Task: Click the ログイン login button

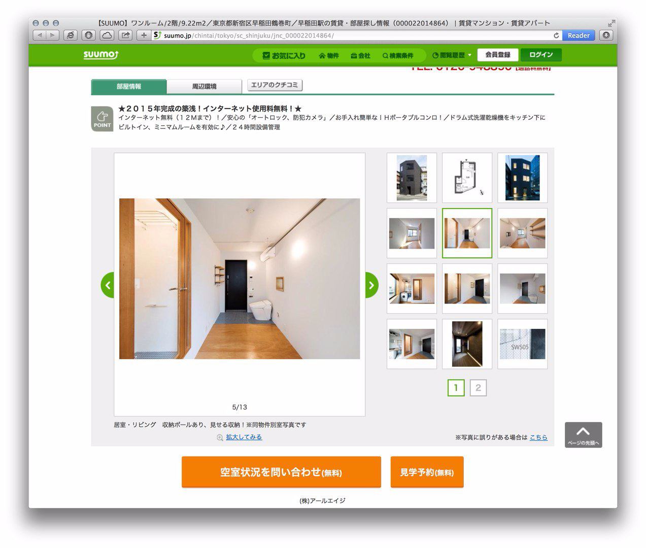Action: tap(541, 55)
